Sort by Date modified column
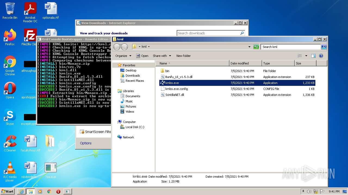348x195 pixels. point(246,63)
